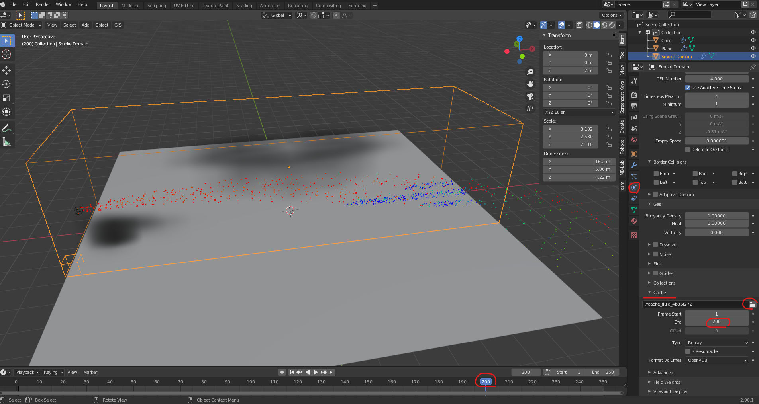Click the pan view hand icon
The height and width of the screenshot is (404, 759).
click(530, 84)
